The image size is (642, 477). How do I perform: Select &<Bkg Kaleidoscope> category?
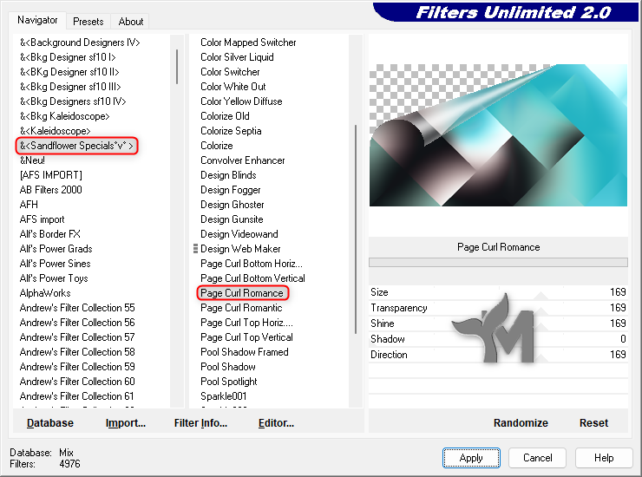[65, 116]
